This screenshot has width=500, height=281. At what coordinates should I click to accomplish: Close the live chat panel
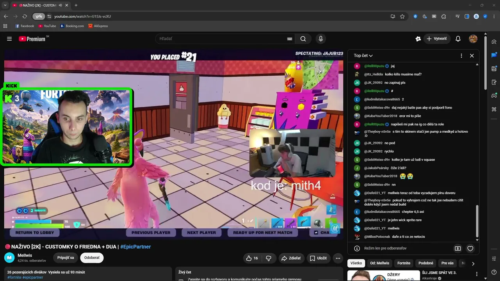pyautogui.click(x=472, y=56)
